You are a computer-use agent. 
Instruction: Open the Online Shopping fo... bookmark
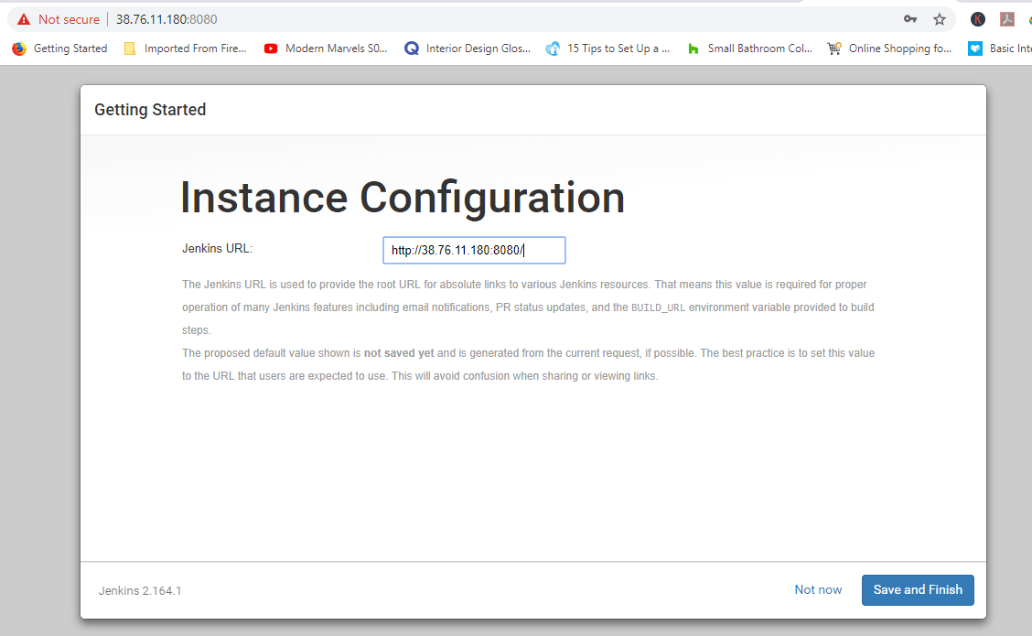pos(889,49)
